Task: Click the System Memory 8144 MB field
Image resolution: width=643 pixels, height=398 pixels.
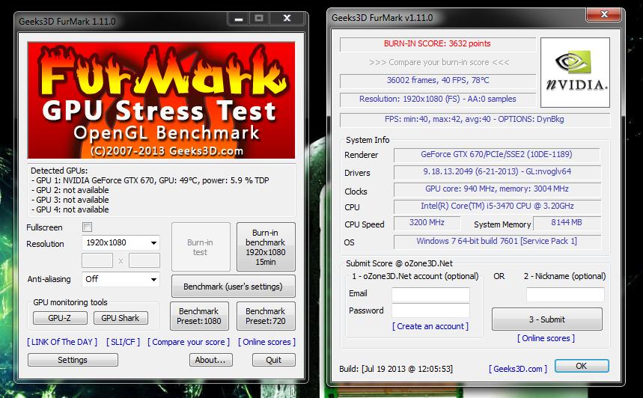Action: pyautogui.click(x=567, y=223)
